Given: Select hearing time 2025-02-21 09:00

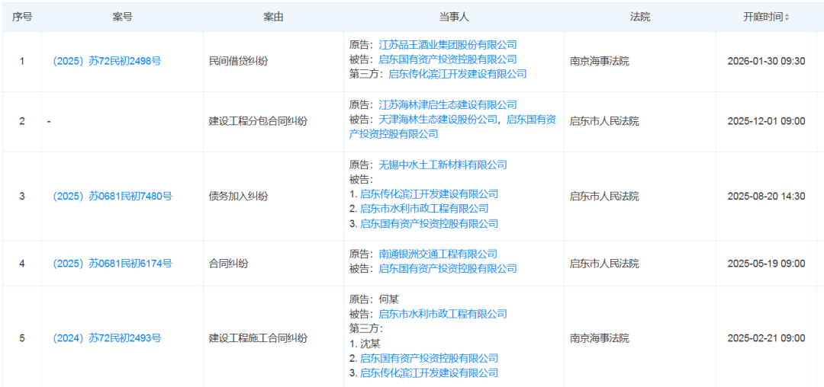Looking at the screenshot, I should (x=766, y=338).
